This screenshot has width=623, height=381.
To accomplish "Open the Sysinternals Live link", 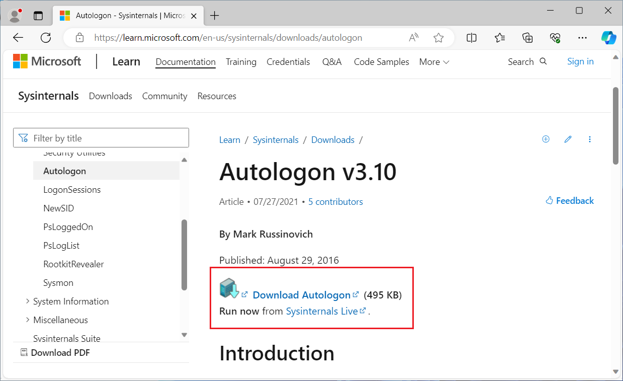I will [x=322, y=311].
